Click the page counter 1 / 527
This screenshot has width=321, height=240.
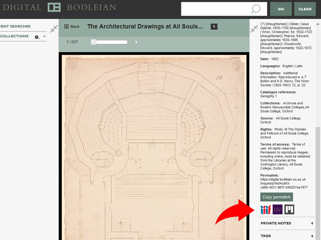72,42
